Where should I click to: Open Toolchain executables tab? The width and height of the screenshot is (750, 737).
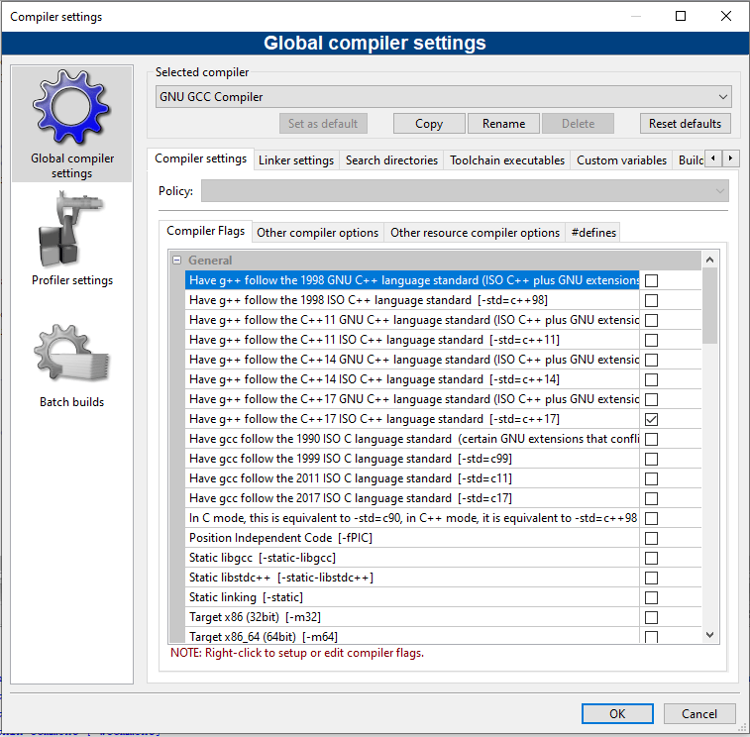point(507,160)
